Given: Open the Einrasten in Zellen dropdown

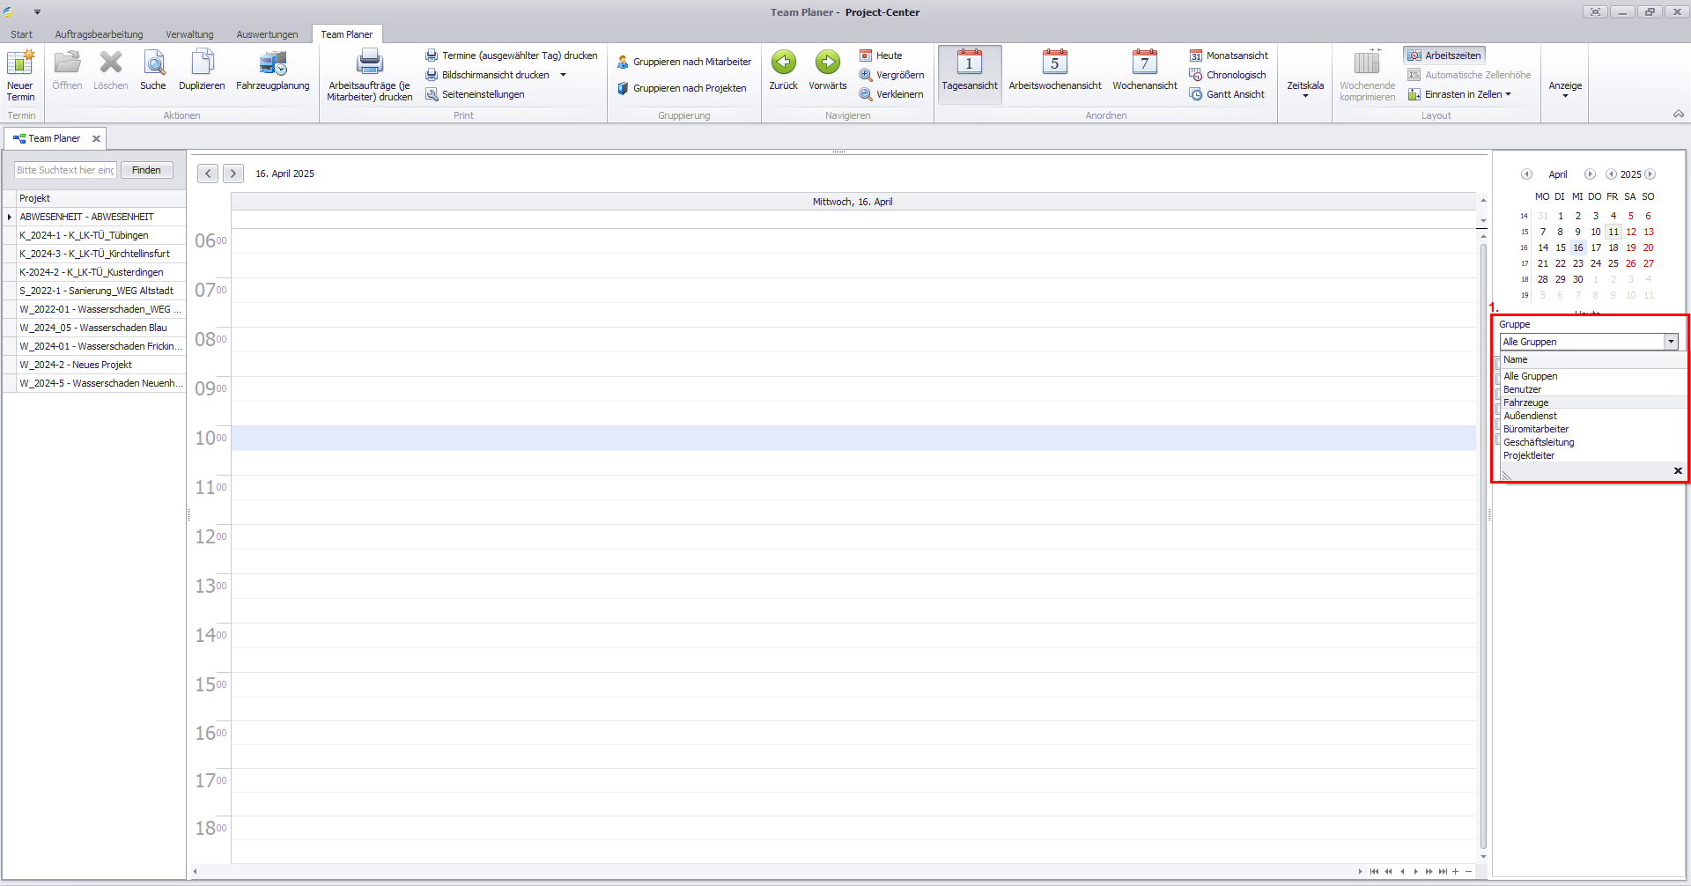Looking at the screenshot, I should [x=1508, y=94].
